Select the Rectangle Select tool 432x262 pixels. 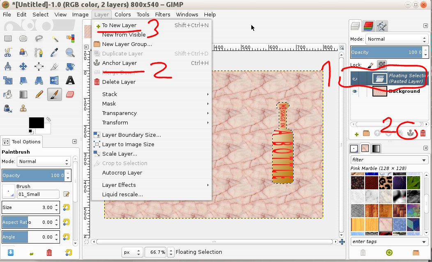[8, 39]
